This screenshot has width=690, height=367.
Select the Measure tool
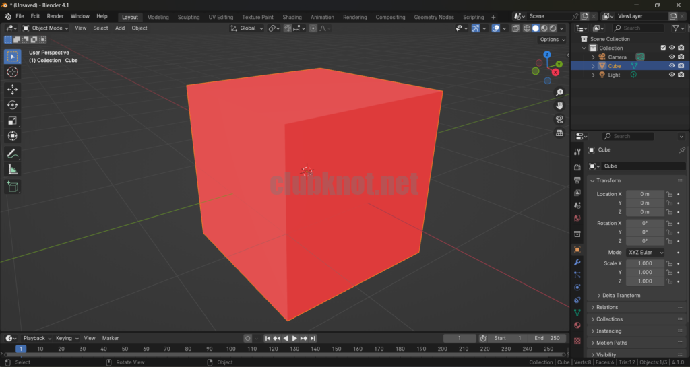click(x=12, y=170)
